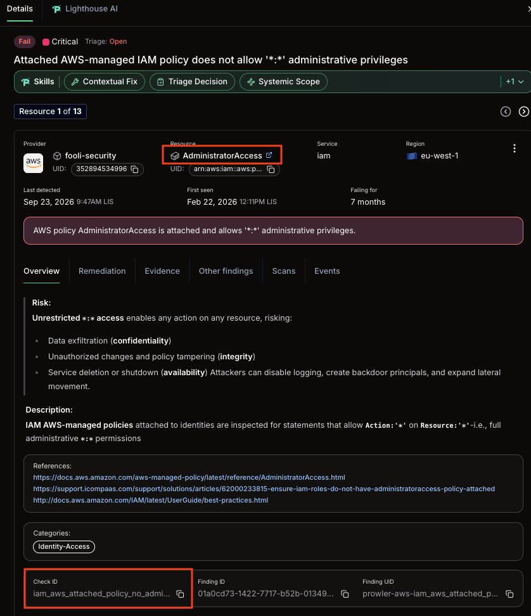Click the arn:aws:iam::aws:p... UID text
The image size is (531, 616).
point(227,169)
